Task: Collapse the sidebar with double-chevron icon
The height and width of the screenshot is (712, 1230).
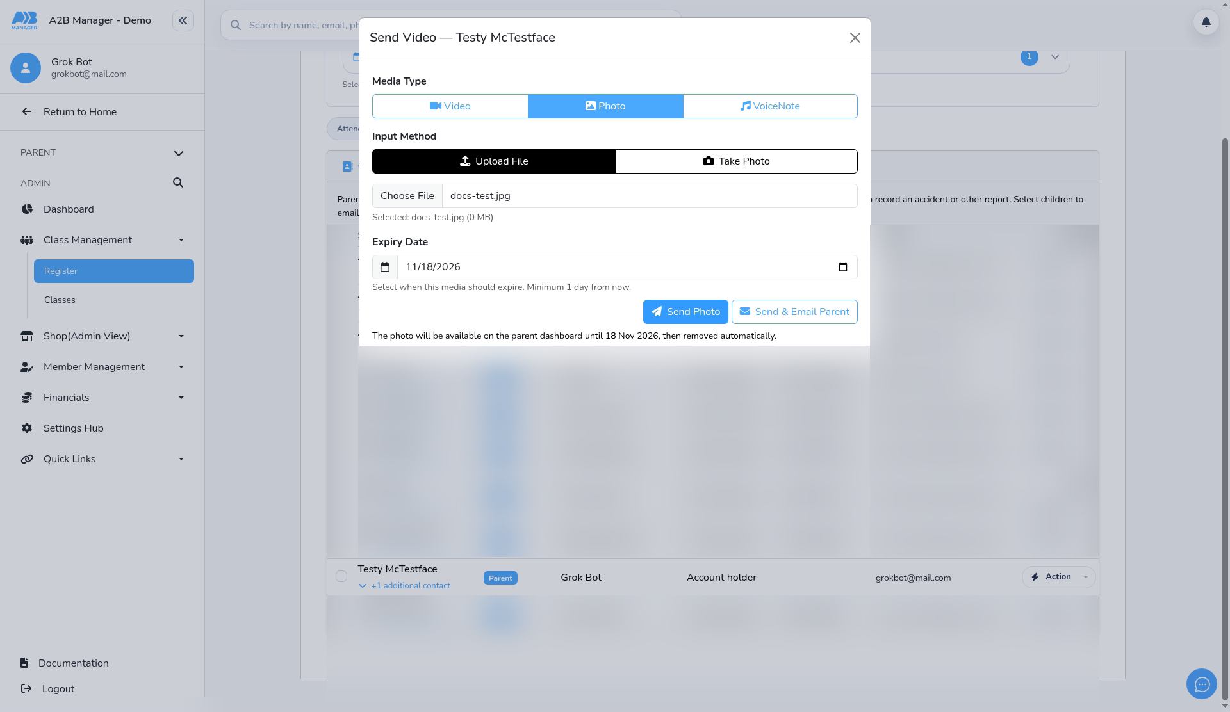Action: click(183, 20)
